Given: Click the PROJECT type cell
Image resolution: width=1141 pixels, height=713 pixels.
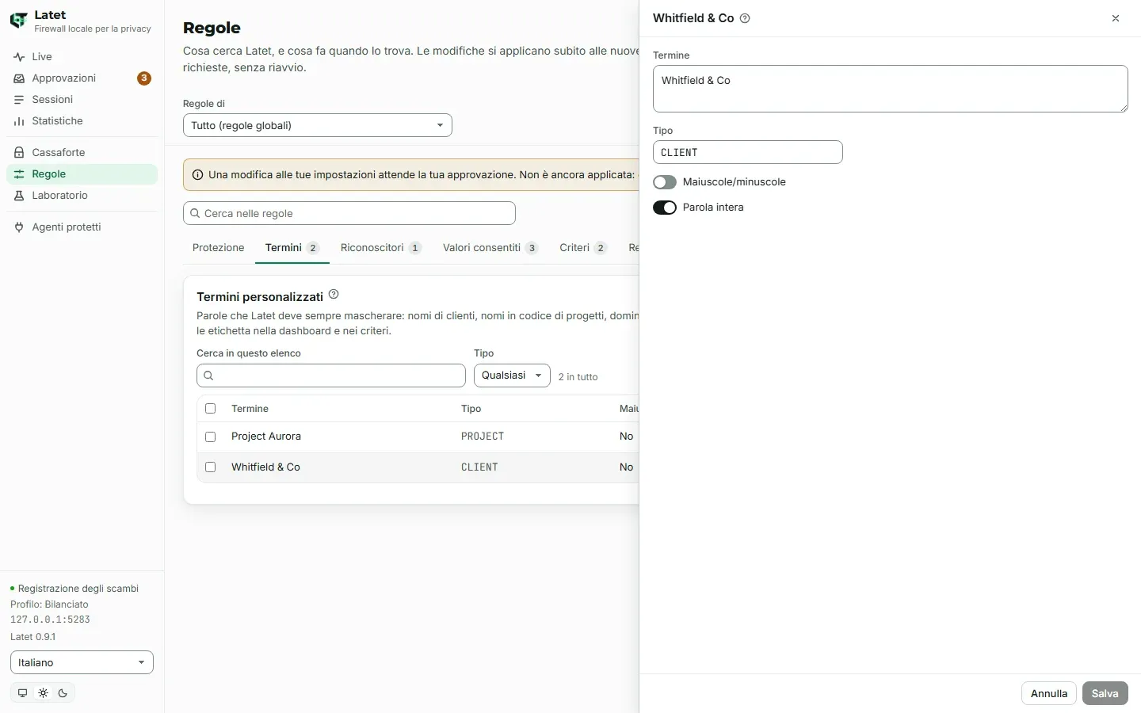Looking at the screenshot, I should 483,437.
